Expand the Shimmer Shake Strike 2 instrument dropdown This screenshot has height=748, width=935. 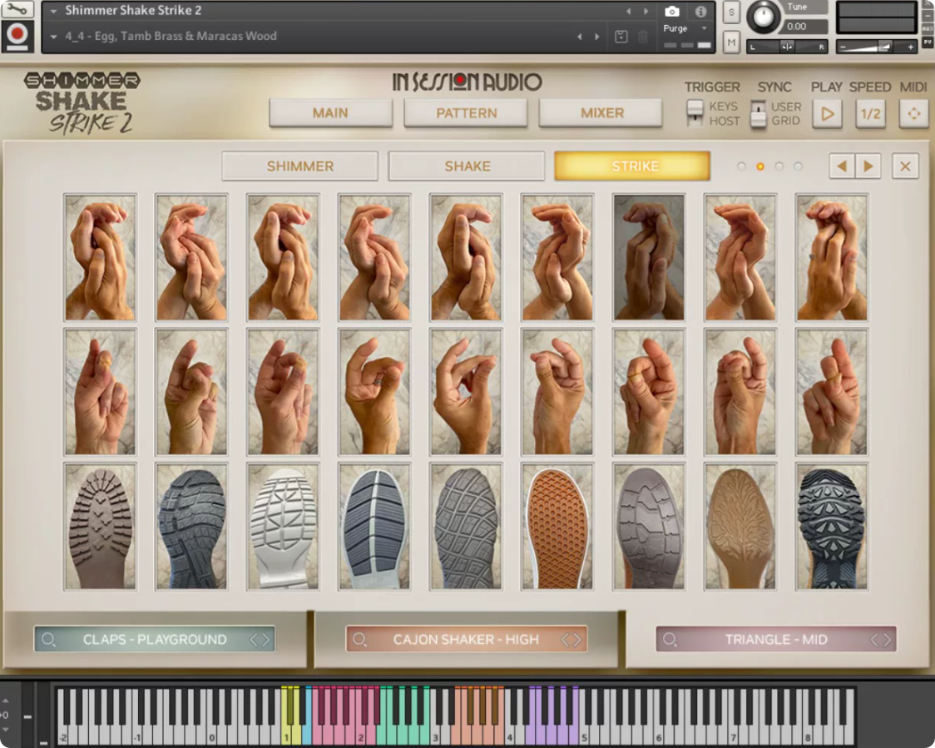click(x=54, y=11)
